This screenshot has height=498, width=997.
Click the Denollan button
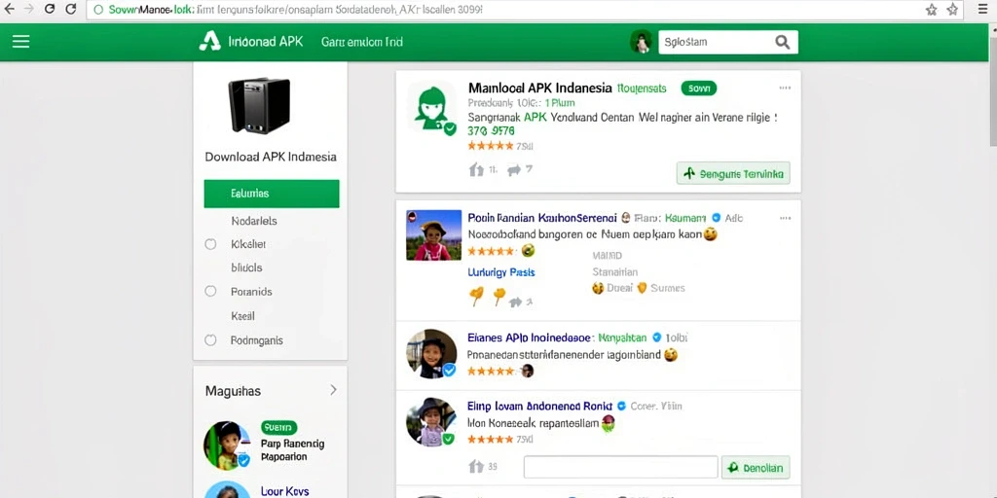(756, 467)
